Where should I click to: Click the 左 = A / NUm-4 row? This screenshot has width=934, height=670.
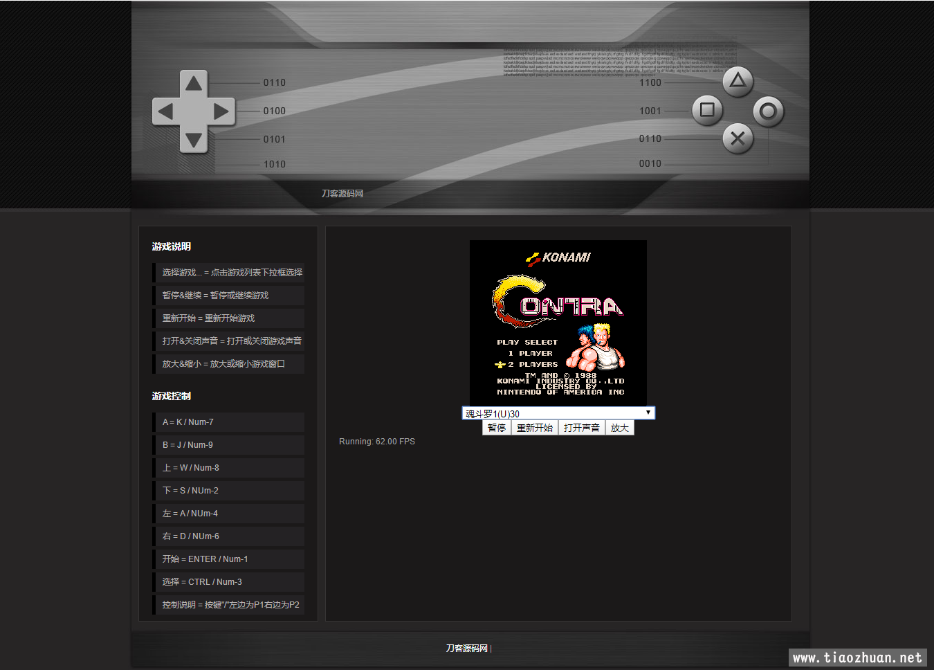coord(228,514)
